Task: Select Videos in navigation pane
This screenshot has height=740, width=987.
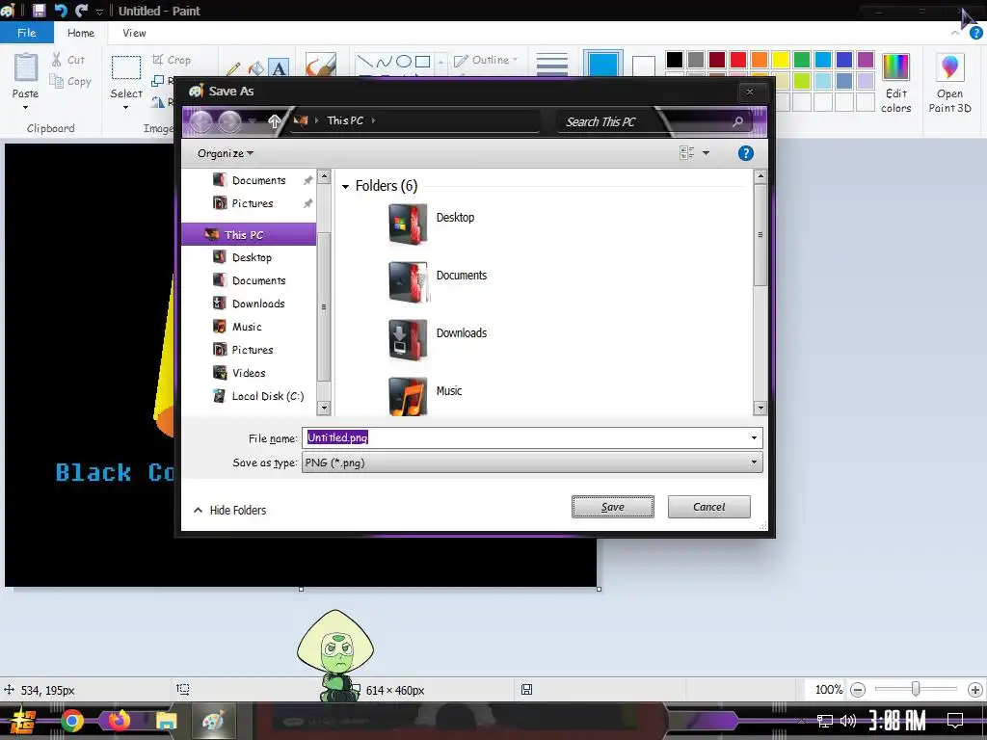Action: [239, 373]
